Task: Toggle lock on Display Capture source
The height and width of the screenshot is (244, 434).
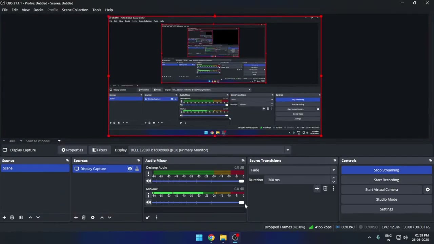Action: [137, 169]
